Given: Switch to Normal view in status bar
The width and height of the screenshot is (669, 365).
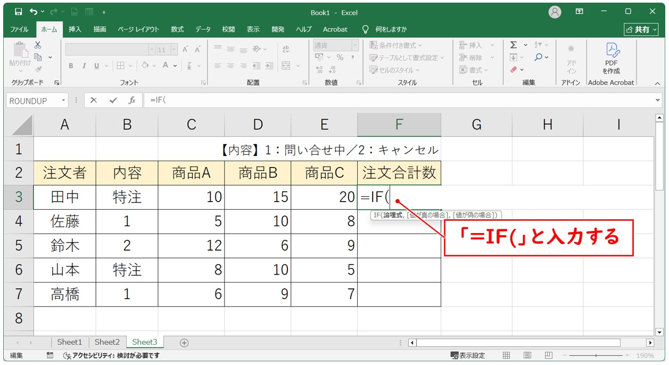Looking at the screenshot, I should tap(507, 355).
